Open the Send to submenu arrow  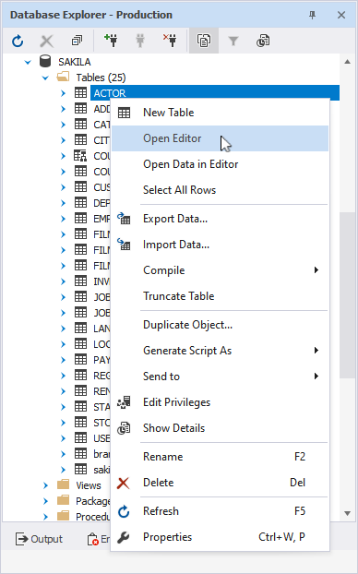(316, 376)
